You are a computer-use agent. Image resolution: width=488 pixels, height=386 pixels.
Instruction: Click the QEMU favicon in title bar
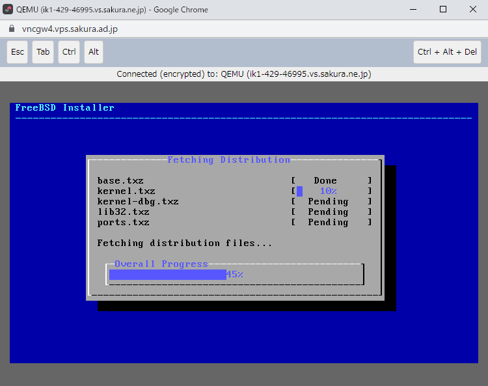tap(8, 10)
